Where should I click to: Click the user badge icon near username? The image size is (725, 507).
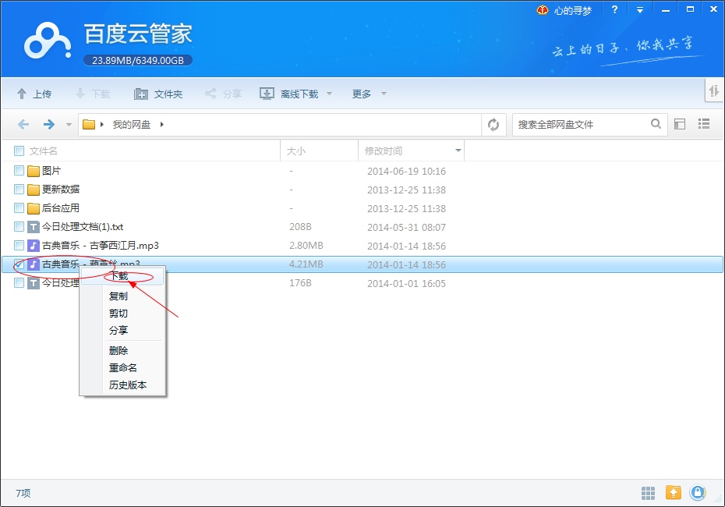click(543, 9)
